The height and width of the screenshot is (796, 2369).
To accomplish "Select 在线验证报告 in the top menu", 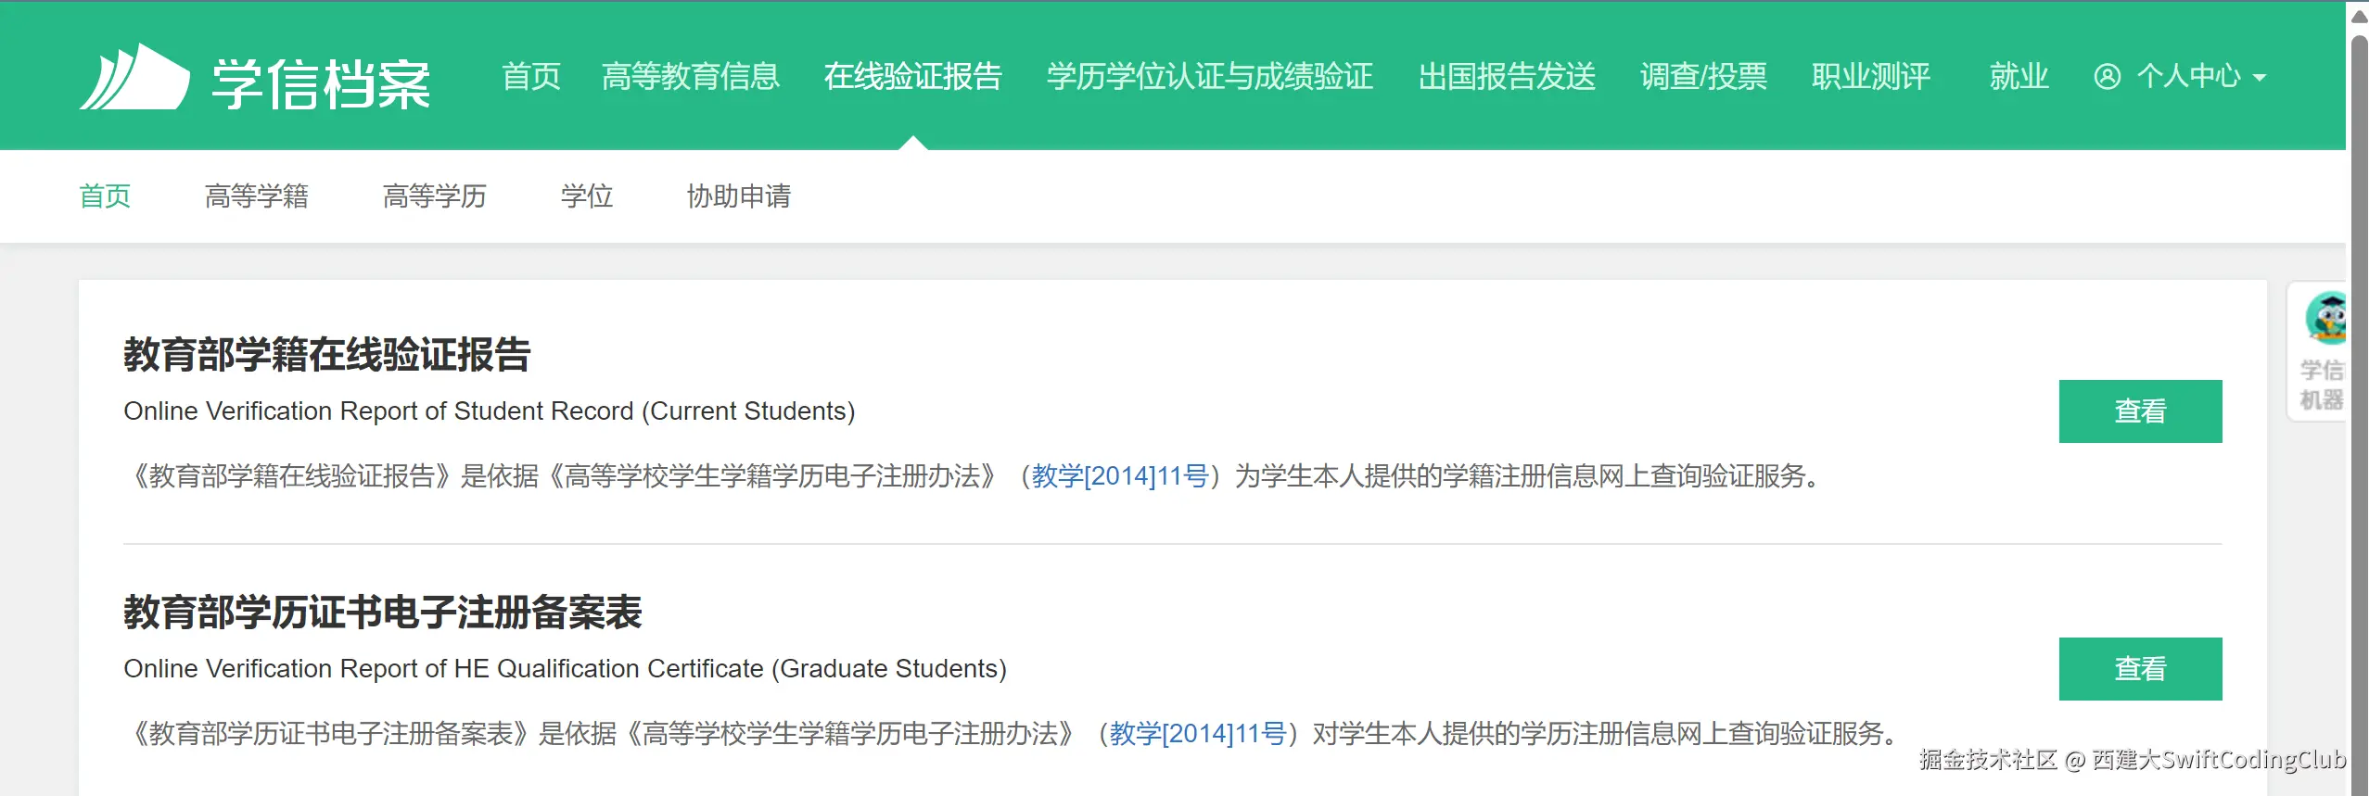I will tap(912, 77).
